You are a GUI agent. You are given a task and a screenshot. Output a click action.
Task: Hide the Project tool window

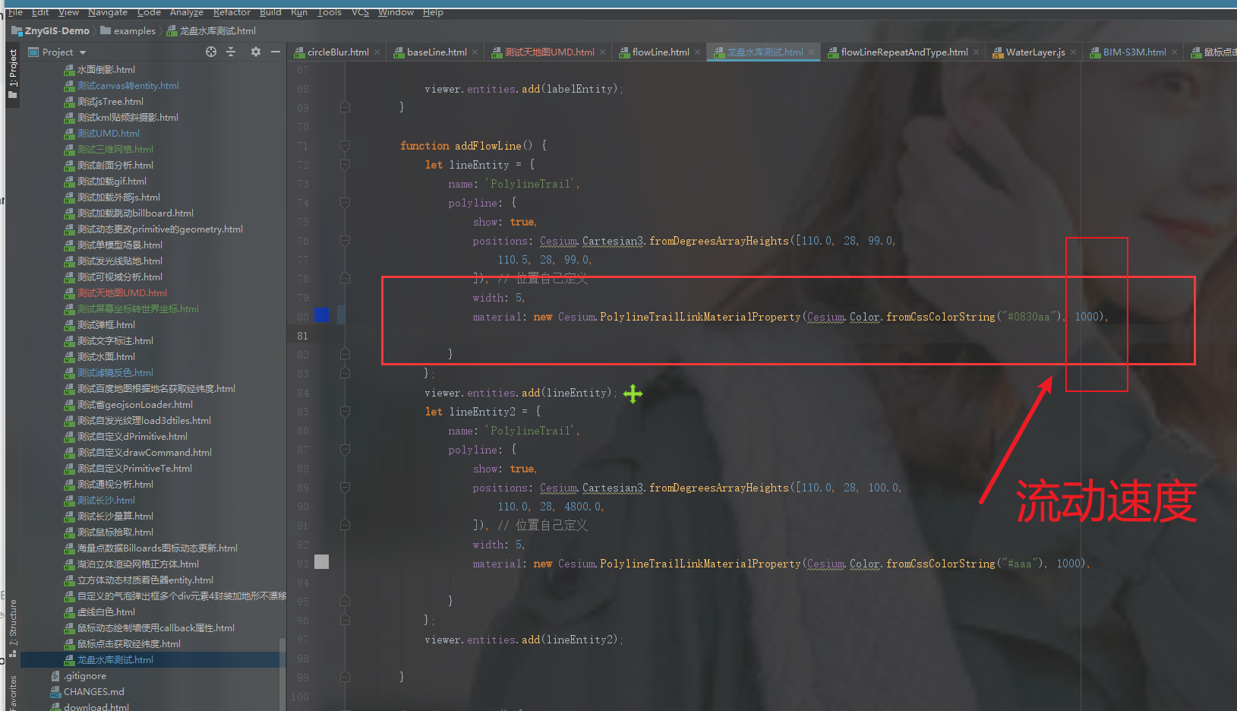pos(276,52)
